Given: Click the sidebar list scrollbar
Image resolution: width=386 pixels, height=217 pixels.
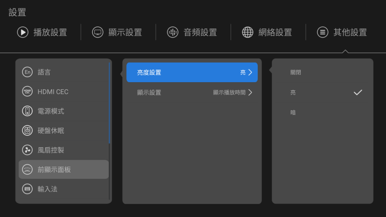Looking at the screenshot, I should point(109,103).
